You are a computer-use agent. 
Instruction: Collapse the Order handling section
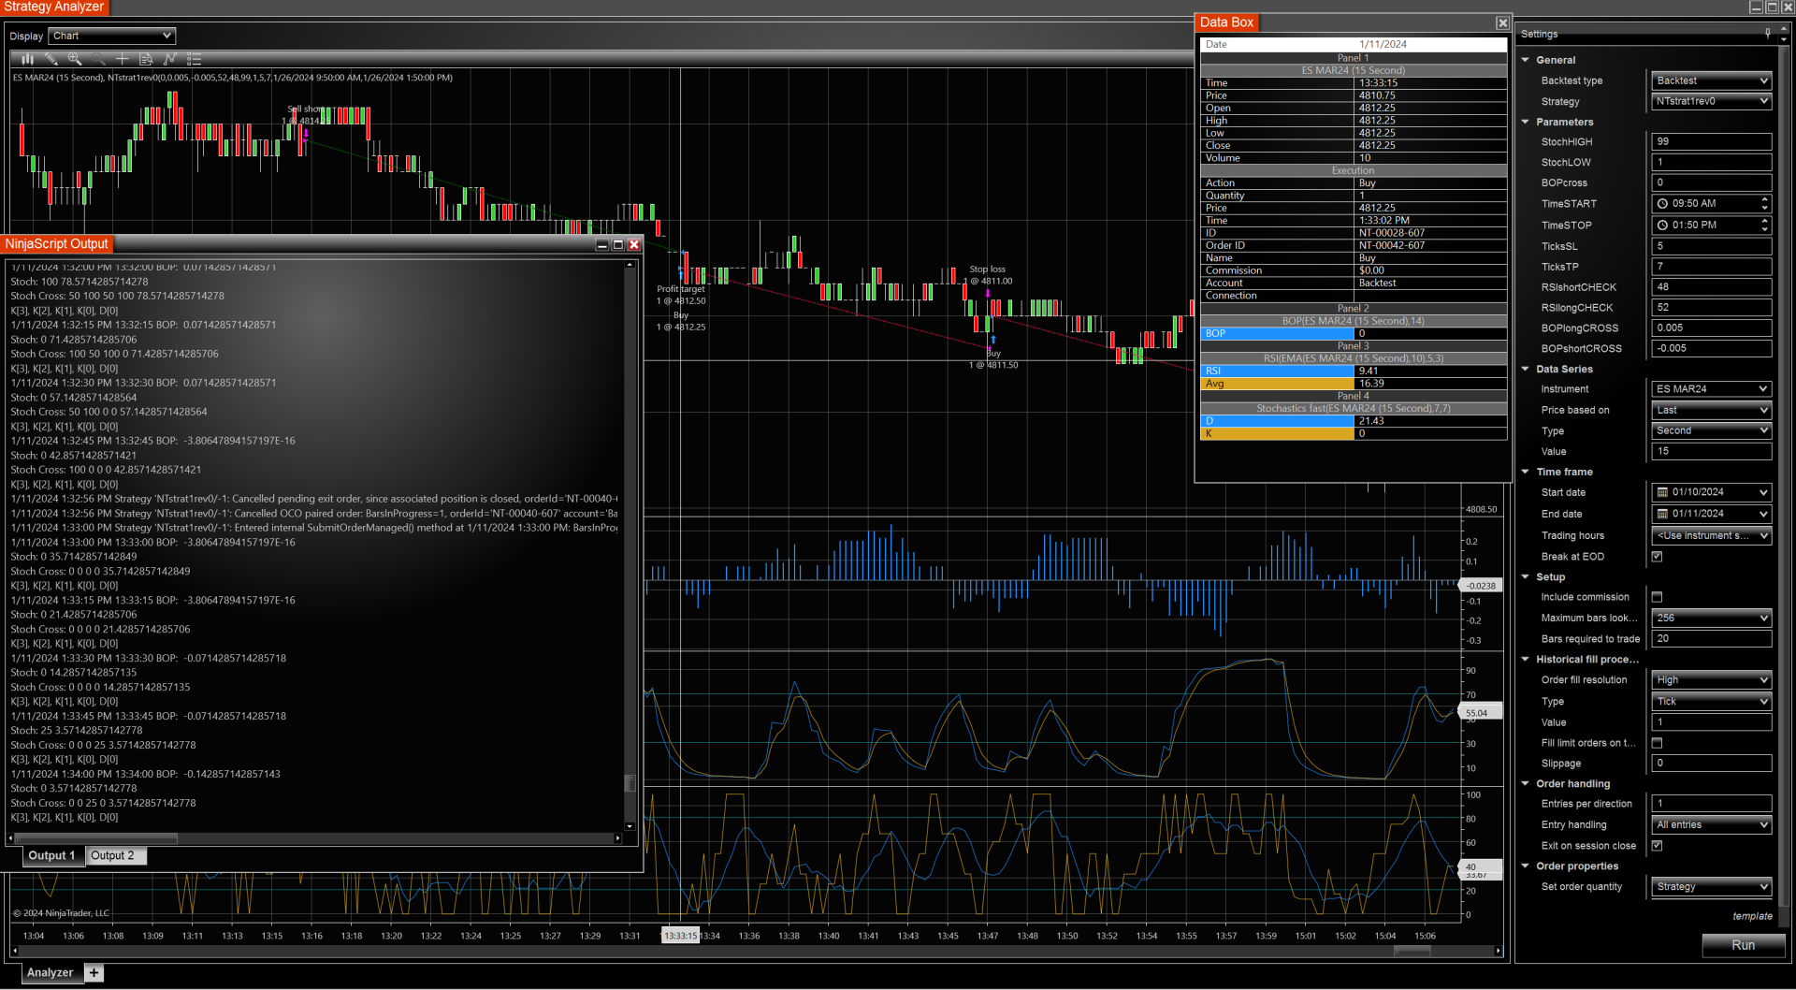pos(1525,784)
